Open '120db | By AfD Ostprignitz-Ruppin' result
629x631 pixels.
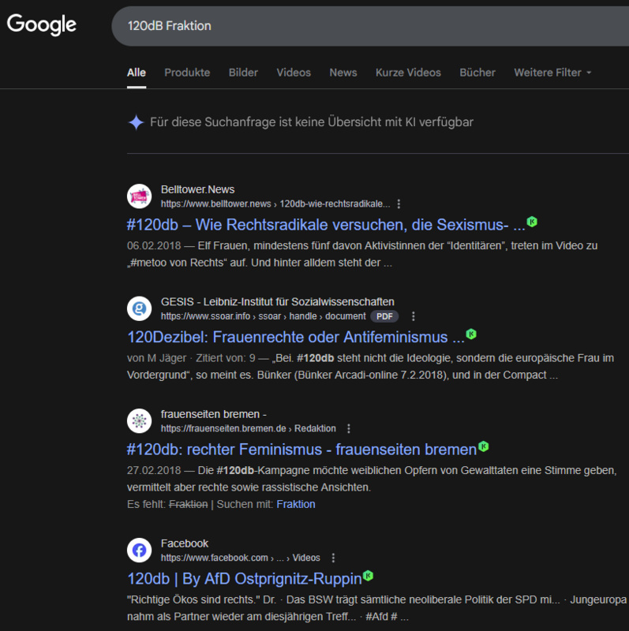245,579
